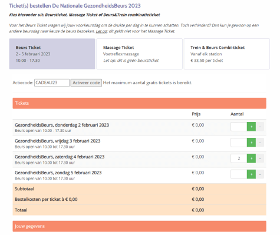Click 'GezondheidsBeurs, zondag 5 februari 2023' text
Image resolution: width=280 pixels, height=235 pixels.
point(58,173)
